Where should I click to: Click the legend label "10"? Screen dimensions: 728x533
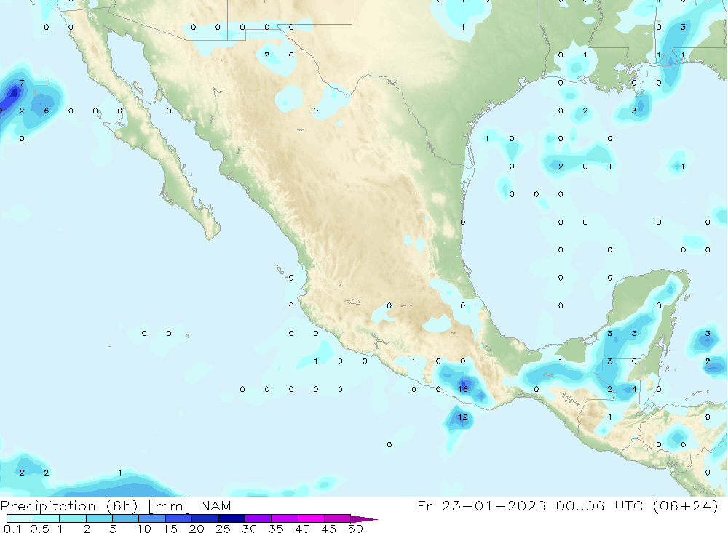point(144,529)
